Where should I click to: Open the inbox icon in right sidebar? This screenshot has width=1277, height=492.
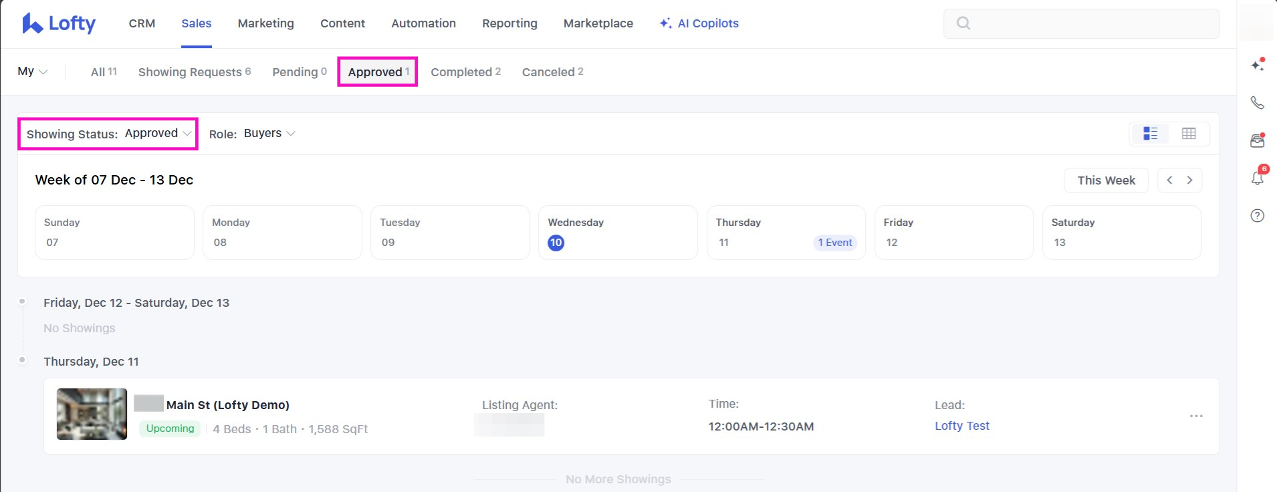coord(1257,141)
